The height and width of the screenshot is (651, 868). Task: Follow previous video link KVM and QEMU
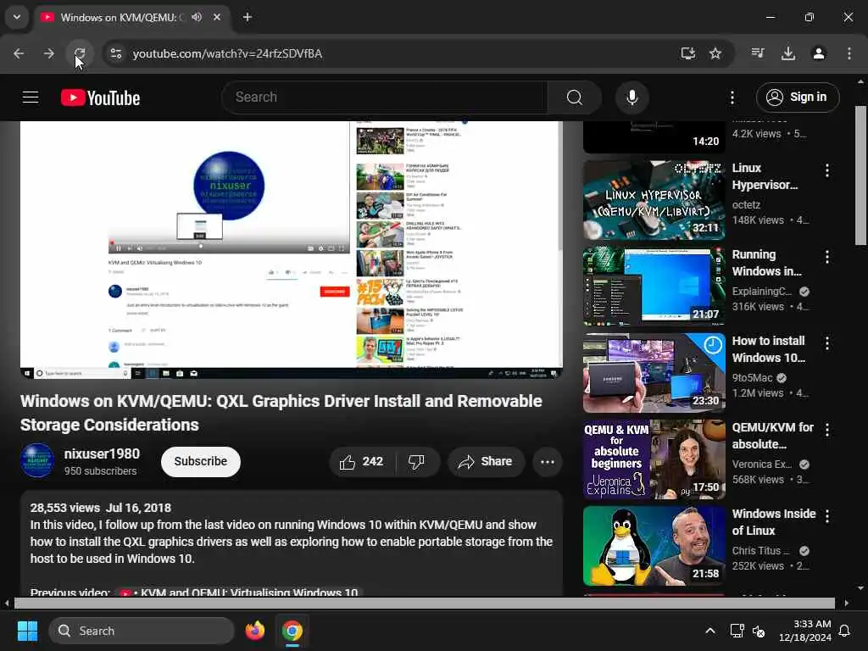coord(238,592)
